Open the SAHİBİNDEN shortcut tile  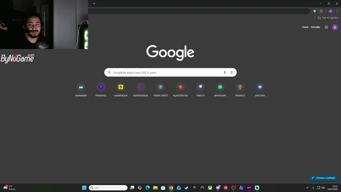click(x=121, y=90)
